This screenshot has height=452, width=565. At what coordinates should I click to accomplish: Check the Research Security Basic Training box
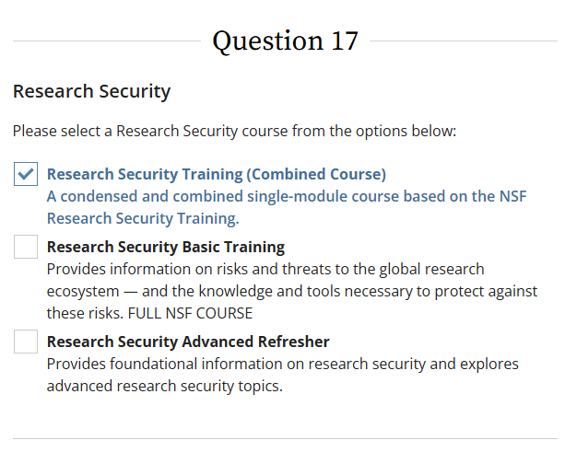[x=26, y=247]
